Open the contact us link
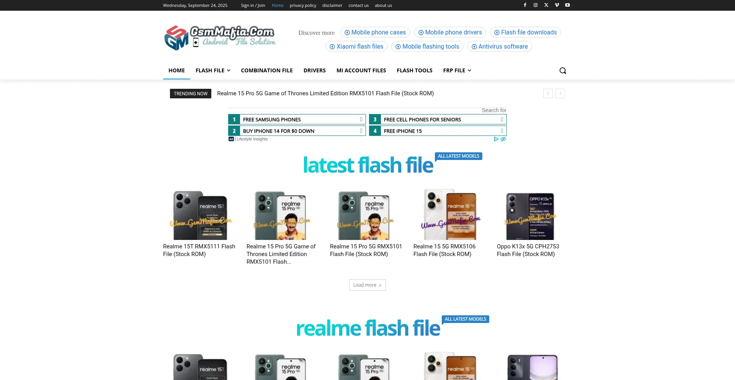This screenshot has width=735, height=380. (x=358, y=5)
